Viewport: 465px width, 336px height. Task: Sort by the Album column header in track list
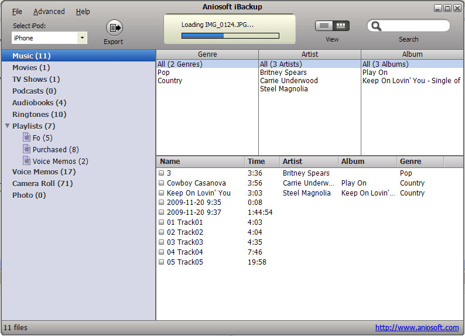(367, 162)
